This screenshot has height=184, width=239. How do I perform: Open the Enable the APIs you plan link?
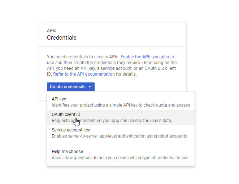(x=147, y=57)
